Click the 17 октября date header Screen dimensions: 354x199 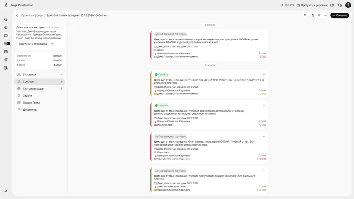click(209, 66)
